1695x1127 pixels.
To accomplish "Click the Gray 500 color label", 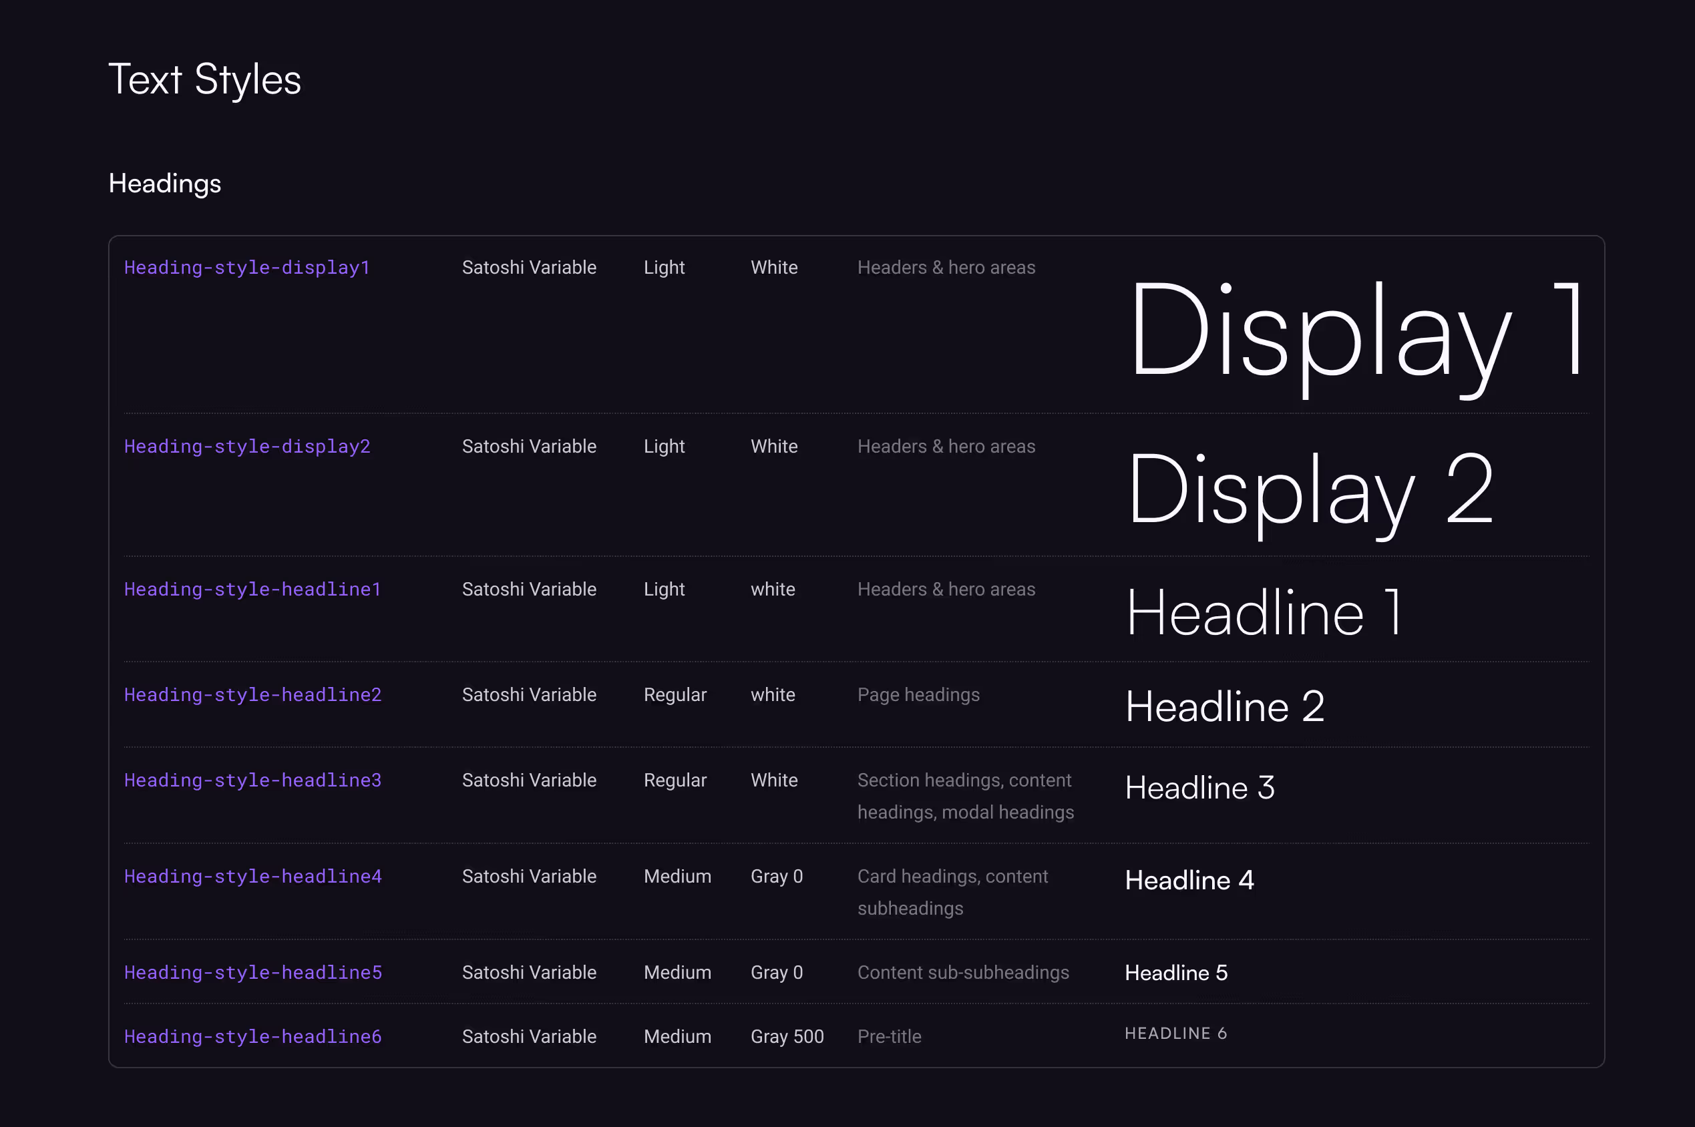I will [x=787, y=1036].
